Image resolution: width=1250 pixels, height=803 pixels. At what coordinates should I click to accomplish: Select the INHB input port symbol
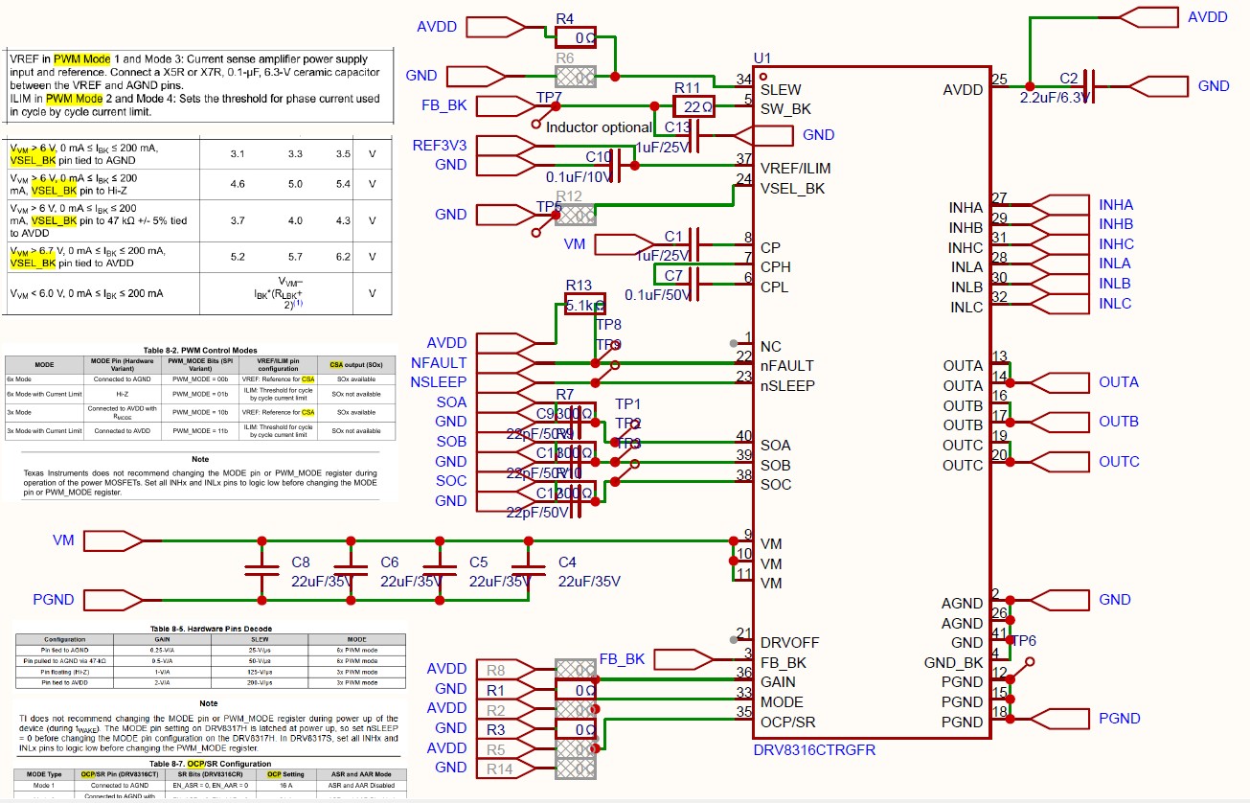pos(1060,224)
